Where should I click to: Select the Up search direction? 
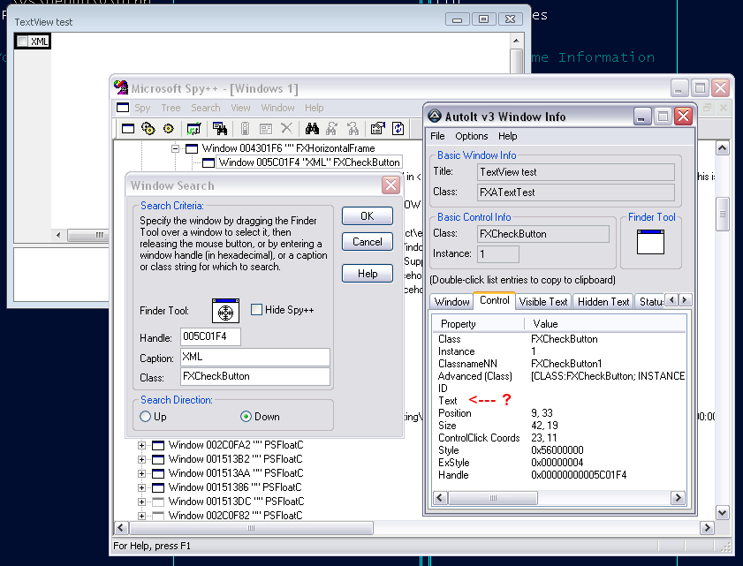tap(147, 417)
